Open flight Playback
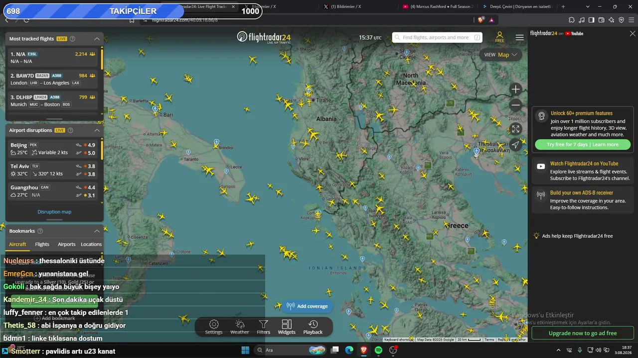The image size is (638, 358). (x=313, y=327)
